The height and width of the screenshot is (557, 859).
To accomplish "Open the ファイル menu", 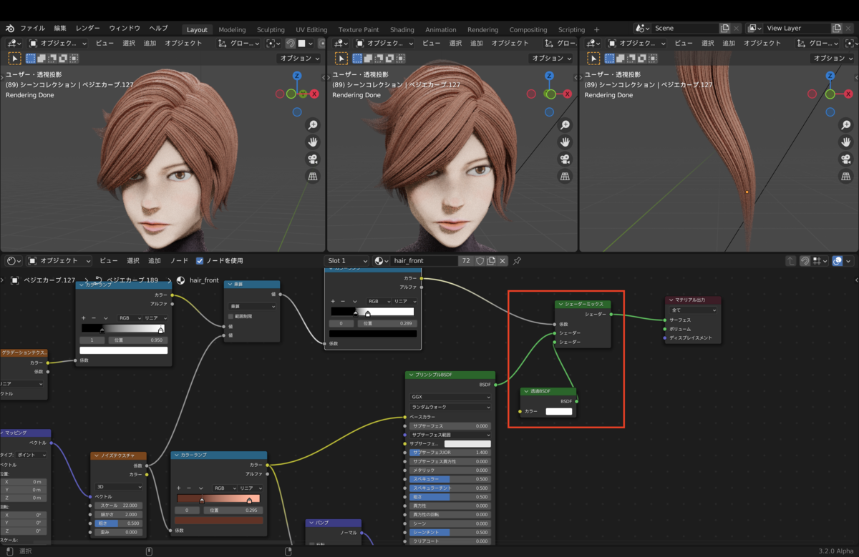I will (x=32, y=29).
